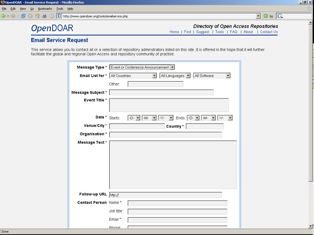The height and width of the screenshot is (235, 314).
Task: Click the Google search box
Action: pos(297,16)
